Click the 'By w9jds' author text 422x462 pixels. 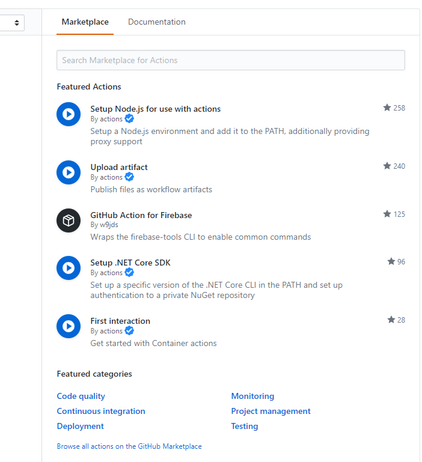pos(104,225)
